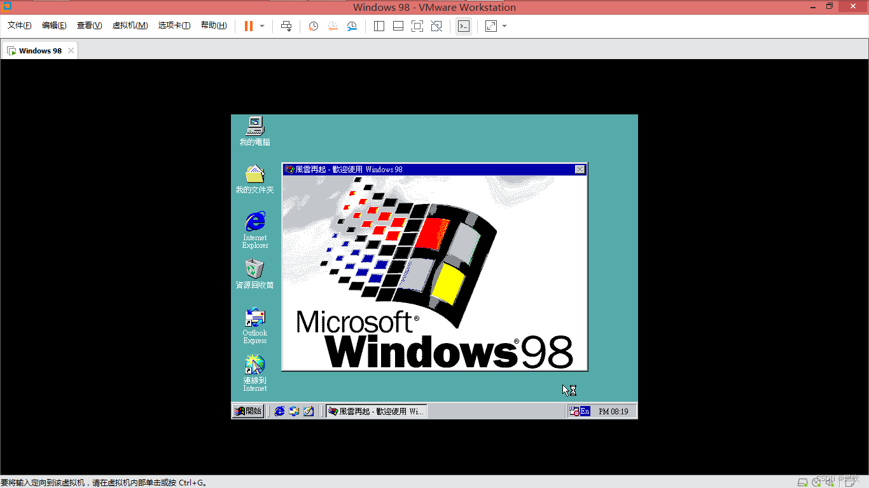Open the 虚拟机(M) menu
The width and height of the screenshot is (869, 488).
click(130, 25)
